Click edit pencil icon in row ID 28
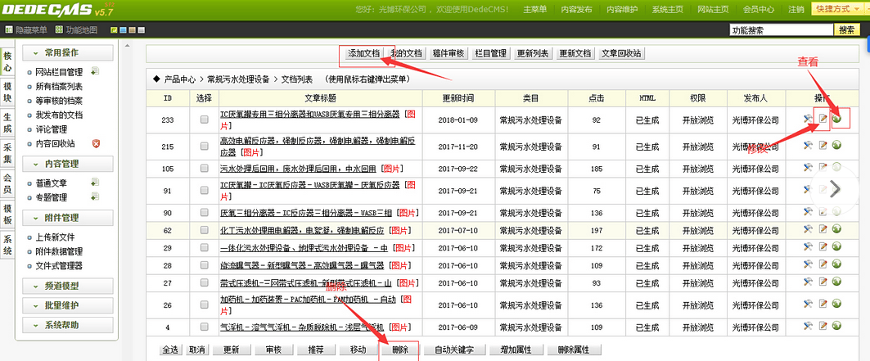Image resolution: width=870 pixels, height=361 pixels. (823, 264)
